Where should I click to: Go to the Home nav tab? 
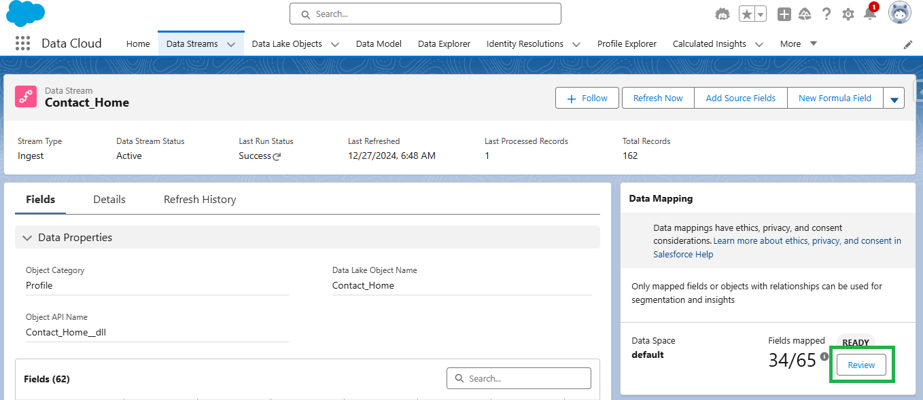(x=138, y=43)
